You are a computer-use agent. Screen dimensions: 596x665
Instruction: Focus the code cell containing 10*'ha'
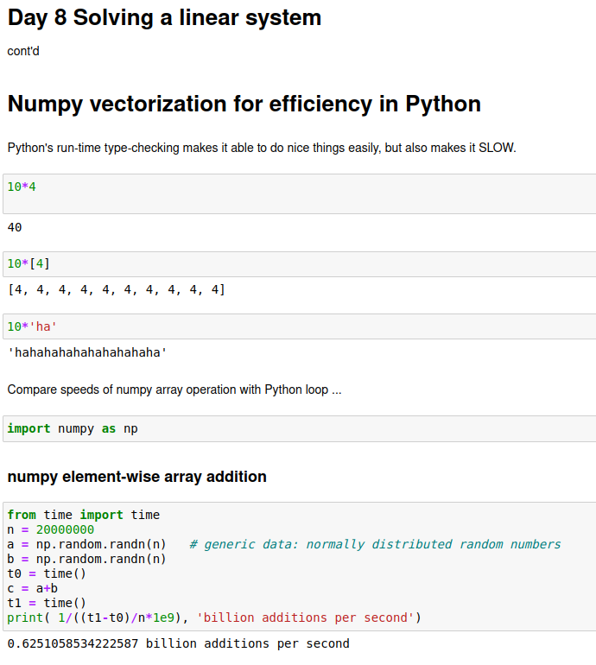tap(298, 326)
